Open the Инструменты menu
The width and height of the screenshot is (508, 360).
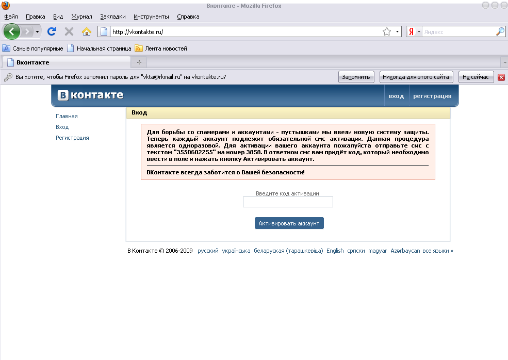coord(151,17)
